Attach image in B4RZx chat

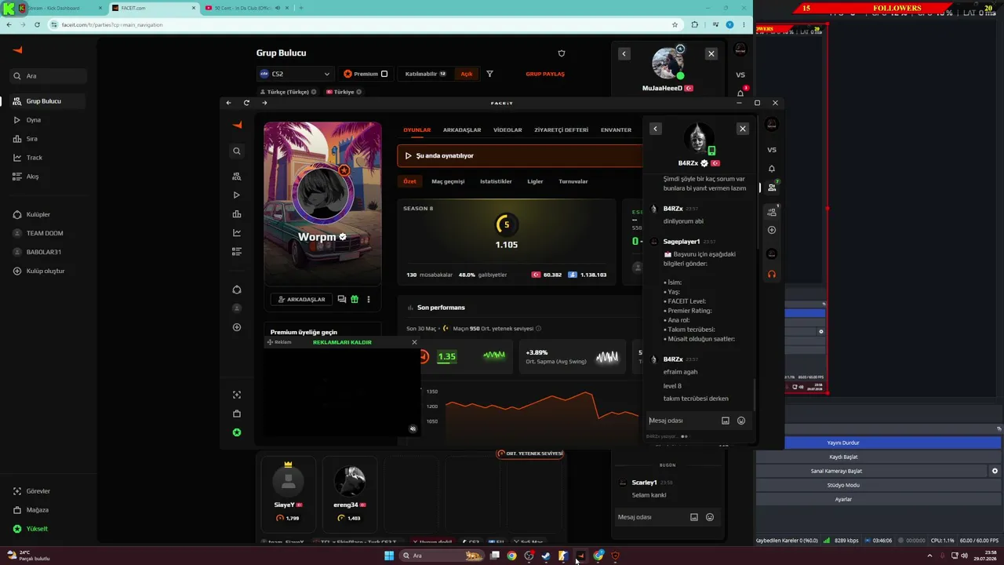(x=726, y=421)
